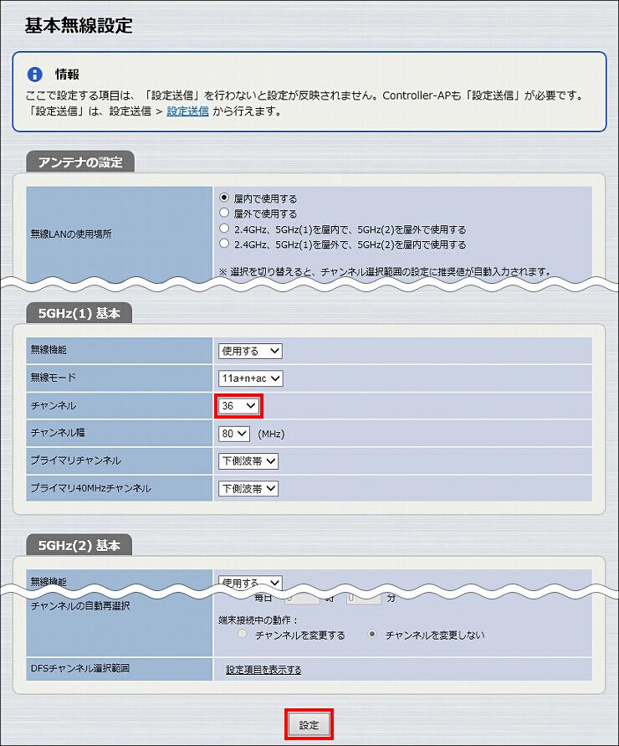Choose 5GHz(2)を屋内で使用する radio option
This screenshot has width=619, height=746.
coord(224,244)
